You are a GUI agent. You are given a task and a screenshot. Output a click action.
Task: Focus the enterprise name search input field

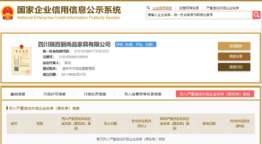199,15
